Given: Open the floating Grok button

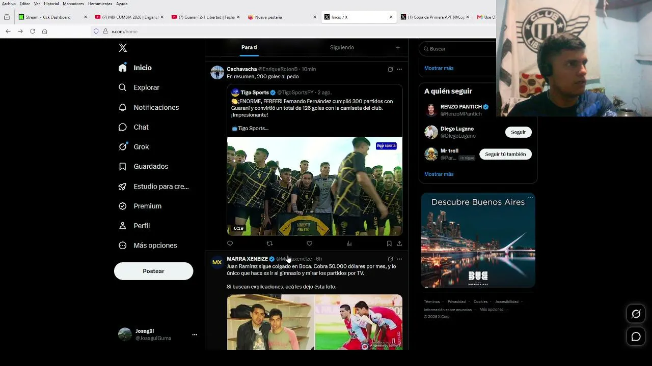Looking at the screenshot, I should pos(636,314).
